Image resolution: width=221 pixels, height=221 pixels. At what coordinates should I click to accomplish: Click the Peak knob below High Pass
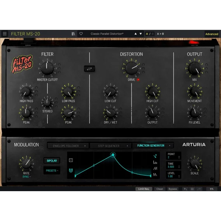[x=26, y=113]
